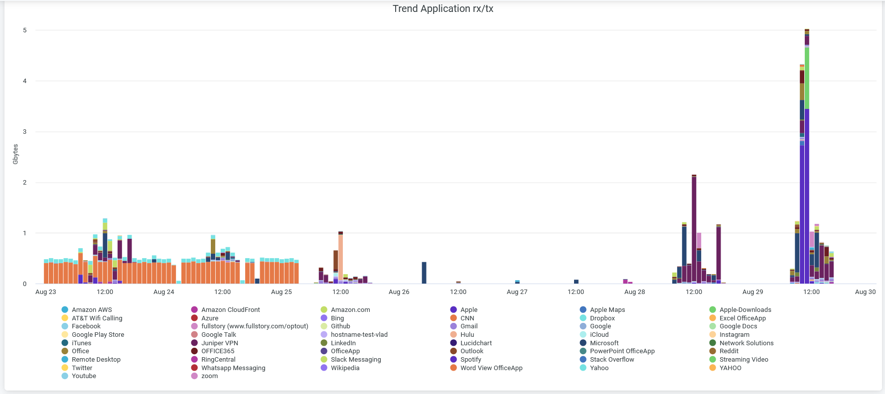
Task: Click the Youtube legend color dot
Action: [65, 376]
